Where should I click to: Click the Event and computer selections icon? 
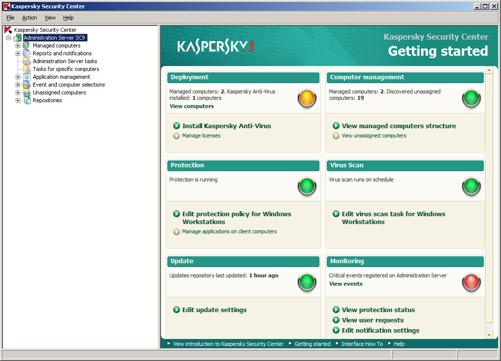coord(27,85)
